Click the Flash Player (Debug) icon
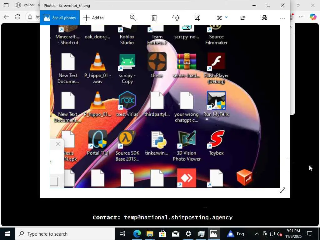320x240 pixels. (216, 62)
